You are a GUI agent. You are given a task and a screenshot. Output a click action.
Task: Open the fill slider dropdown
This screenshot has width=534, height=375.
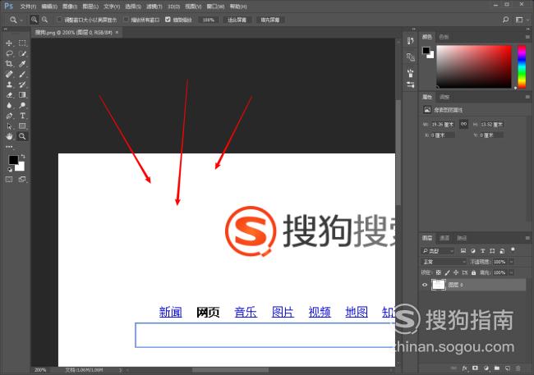click(x=511, y=272)
